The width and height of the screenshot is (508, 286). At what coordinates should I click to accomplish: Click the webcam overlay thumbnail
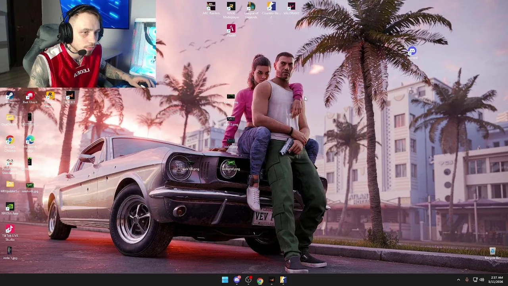(78, 43)
